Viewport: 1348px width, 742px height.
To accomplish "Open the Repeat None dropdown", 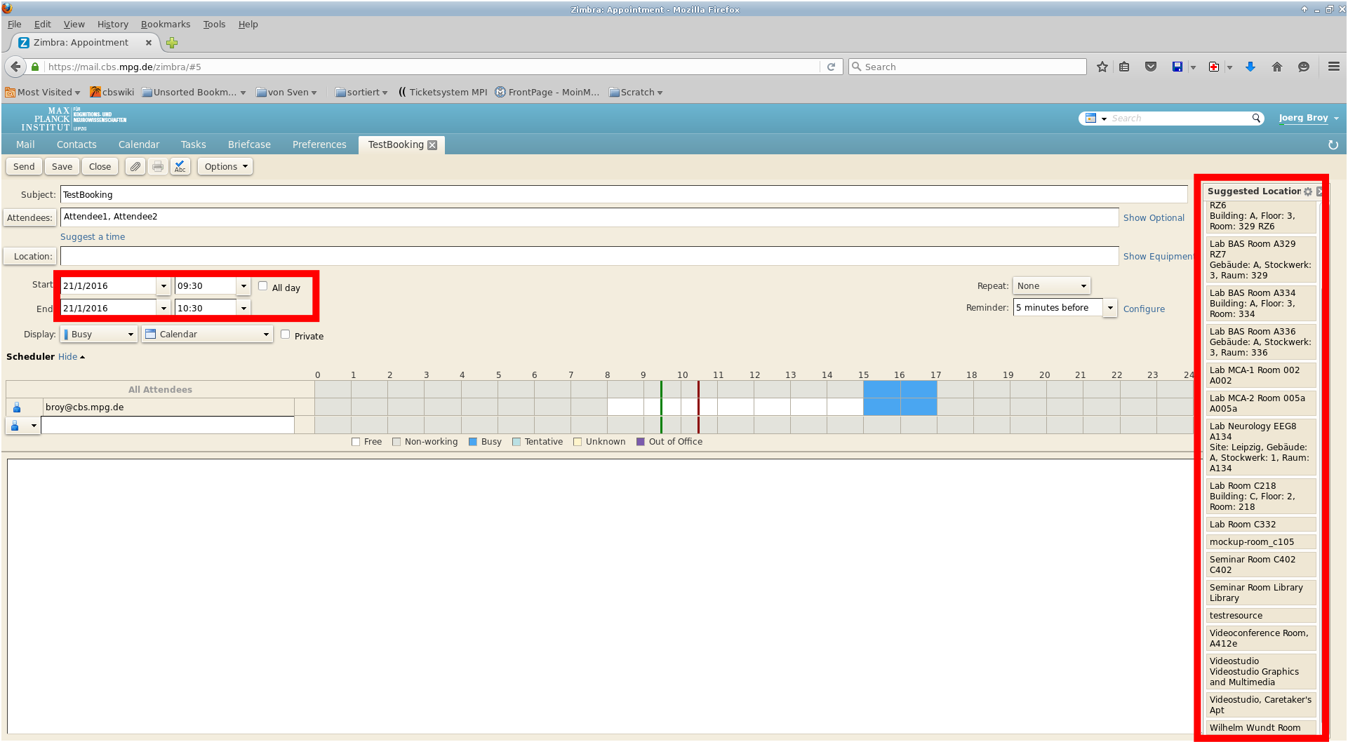I will coord(1052,286).
